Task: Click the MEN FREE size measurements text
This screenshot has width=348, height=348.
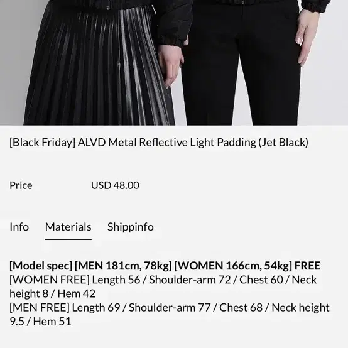Action: point(170,315)
